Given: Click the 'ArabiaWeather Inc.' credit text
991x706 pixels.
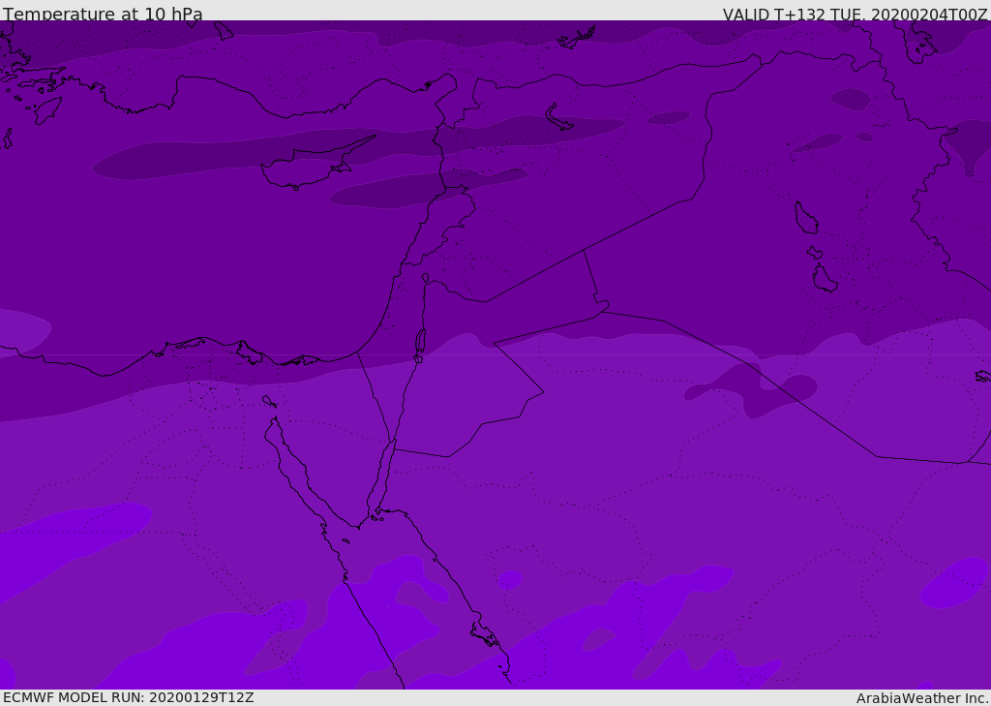Looking at the screenshot, I should pos(922,698).
